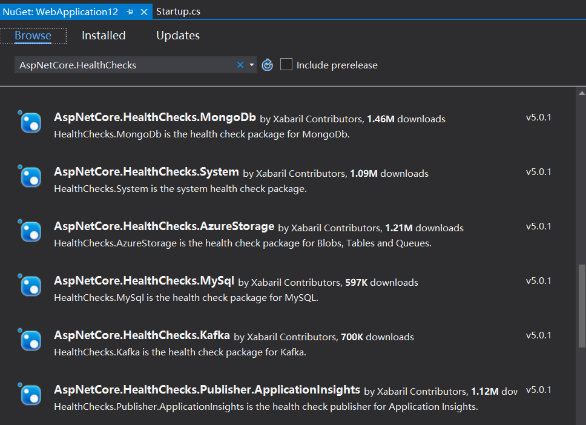Click the MySql package icon

[30, 286]
